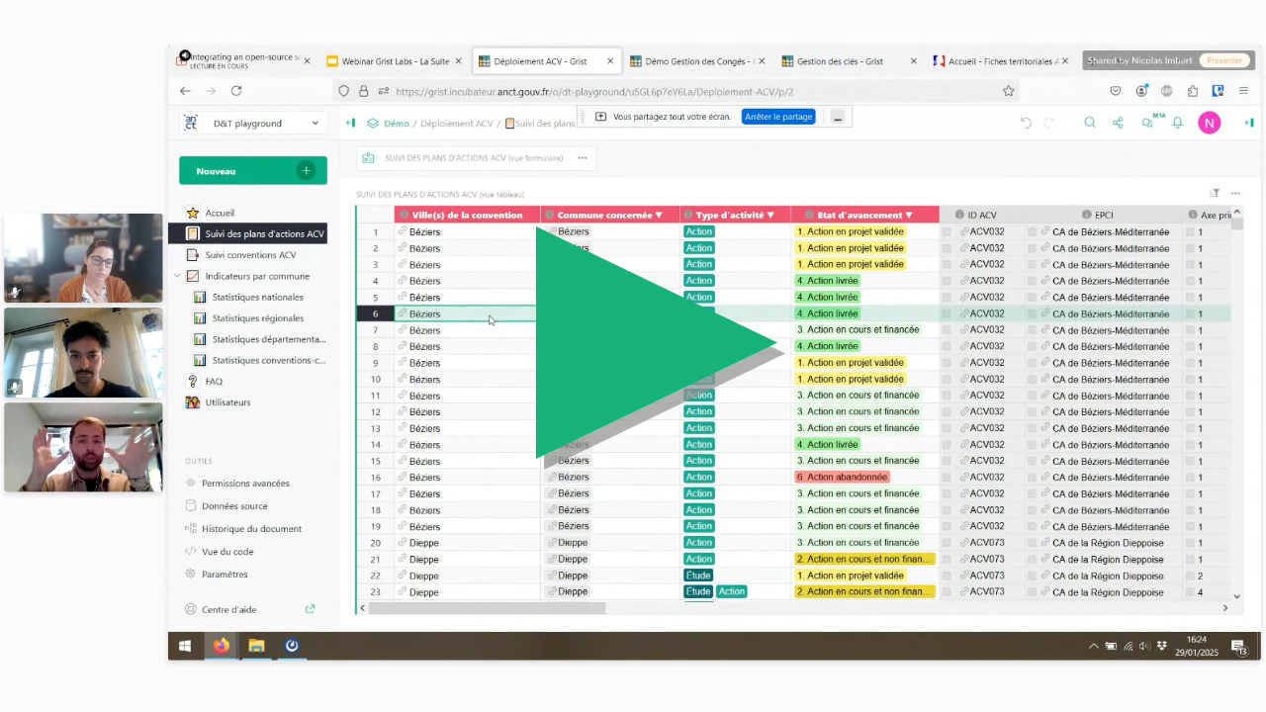The image size is (1266, 712).
Task: Close the Déploiement ACV - Grist tab
Action: coord(610,61)
